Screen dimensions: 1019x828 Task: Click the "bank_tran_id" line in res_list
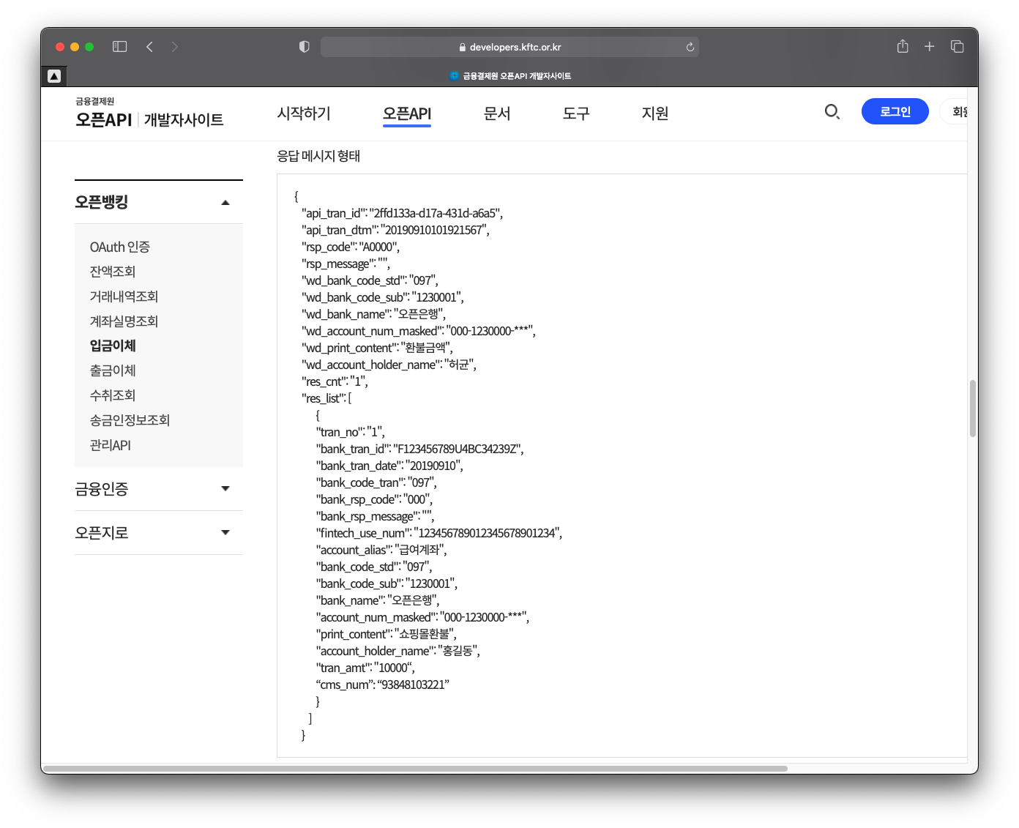pyautogui.click(x=420, y=449)
